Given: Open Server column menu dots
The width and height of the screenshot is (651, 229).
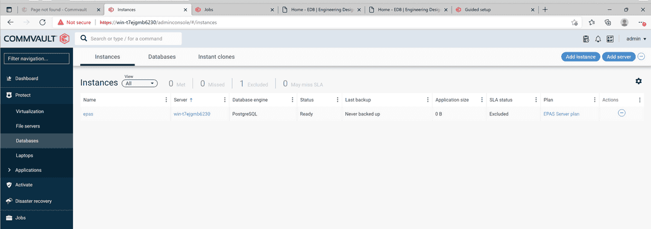Looking at the screenshot, I should click(225, 100).
